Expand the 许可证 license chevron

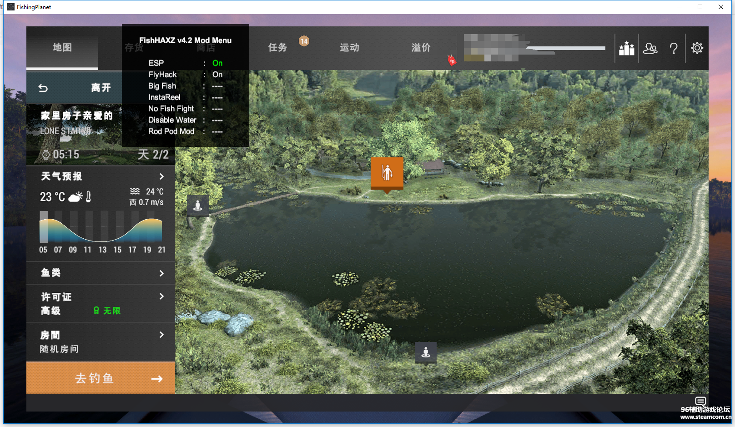tap(161, 296)
